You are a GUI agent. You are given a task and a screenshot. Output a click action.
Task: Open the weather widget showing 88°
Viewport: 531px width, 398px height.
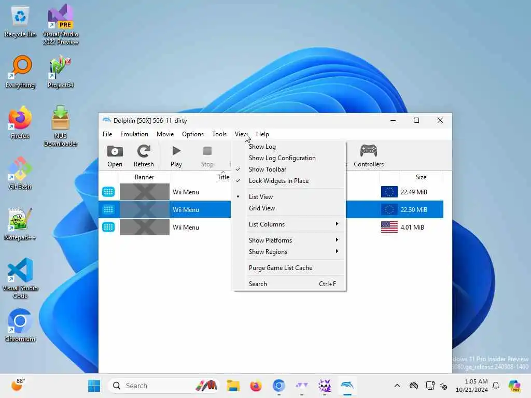coord(18,385)
